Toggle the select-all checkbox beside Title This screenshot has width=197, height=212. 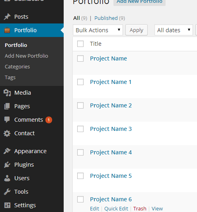coord(80,44)
